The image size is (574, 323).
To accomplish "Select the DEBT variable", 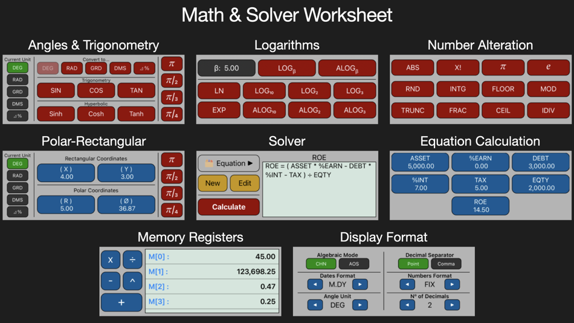I will point(541,162).
